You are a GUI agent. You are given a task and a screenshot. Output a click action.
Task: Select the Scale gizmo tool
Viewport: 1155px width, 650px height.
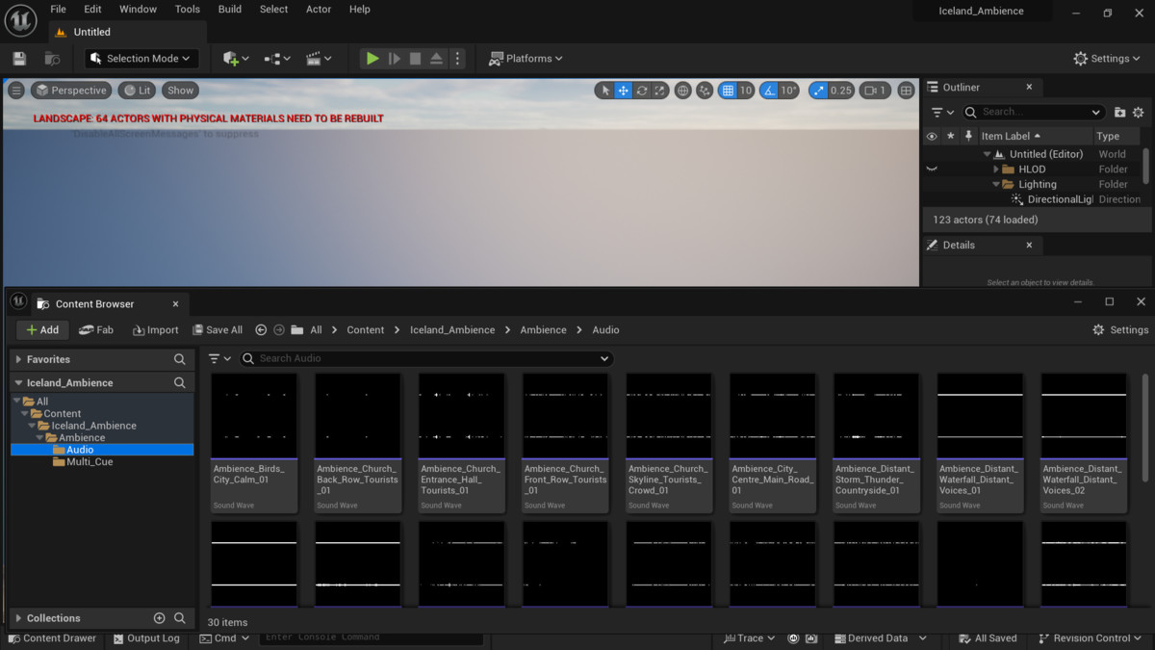pos(659,91)
